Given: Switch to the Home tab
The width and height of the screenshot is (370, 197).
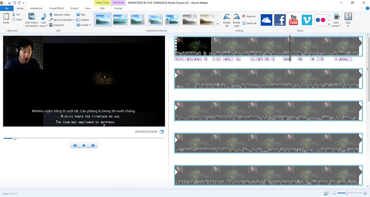Looking at the screenshot, I should click(20, 8).
